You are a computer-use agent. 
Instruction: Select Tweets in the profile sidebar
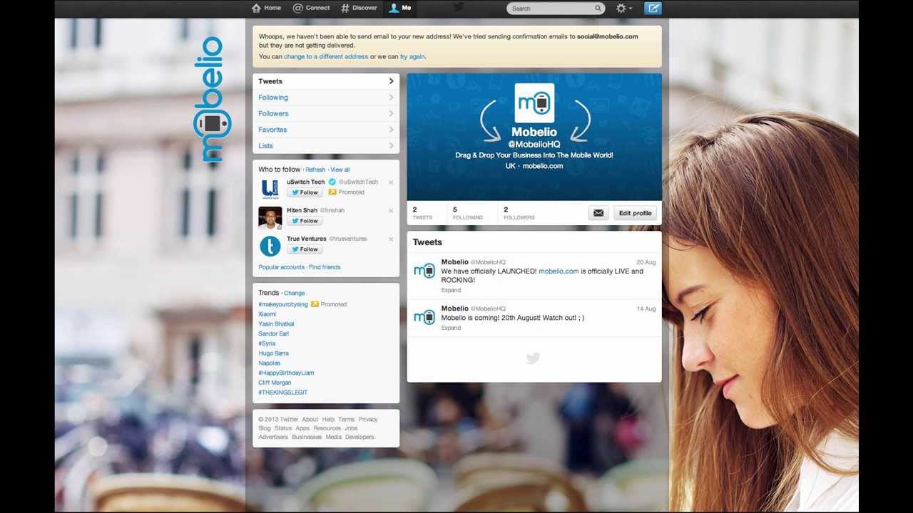pos(326,81)
